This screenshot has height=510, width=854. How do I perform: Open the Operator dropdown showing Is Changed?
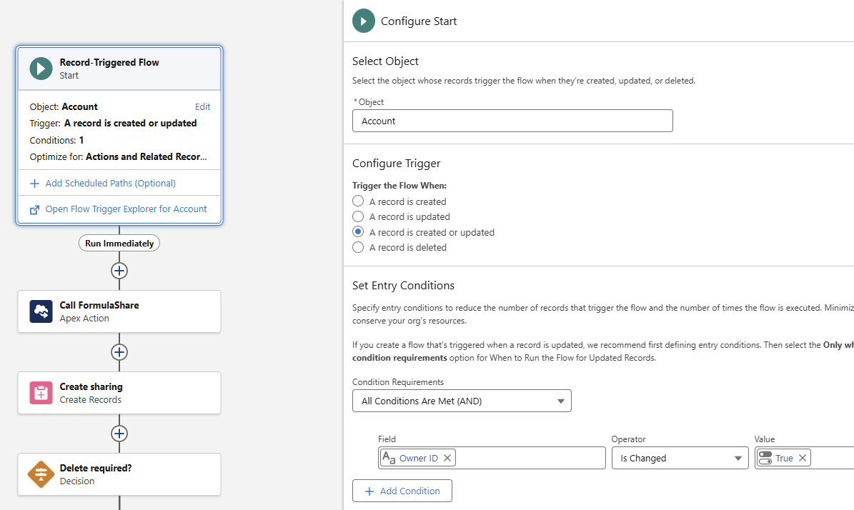[x=680, y=458]
